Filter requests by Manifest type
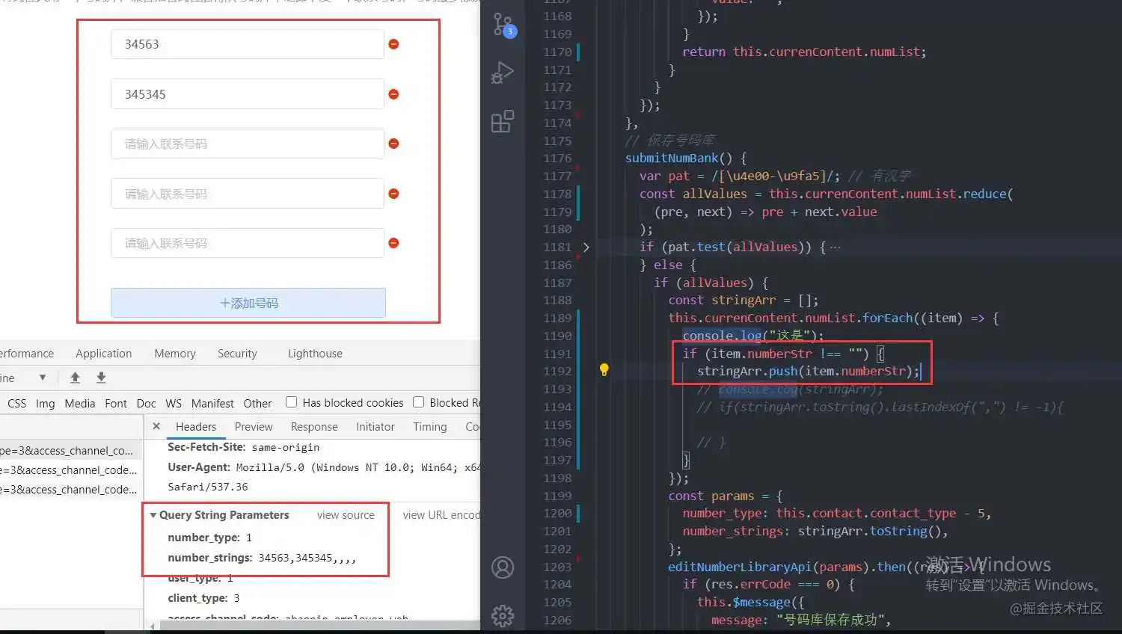 click(212, 403)
